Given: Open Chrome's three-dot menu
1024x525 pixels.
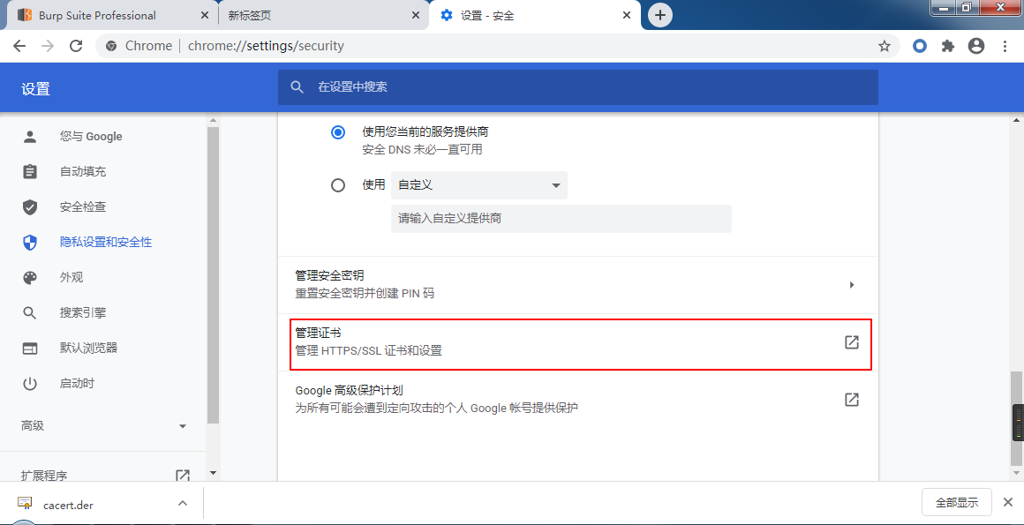Looking at the screenshot, I should (1005, 46).
